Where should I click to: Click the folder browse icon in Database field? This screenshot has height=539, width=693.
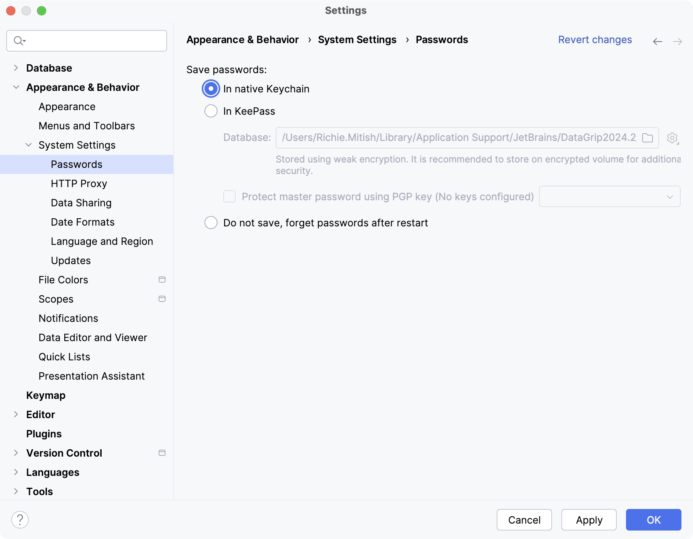coord(648,138)
